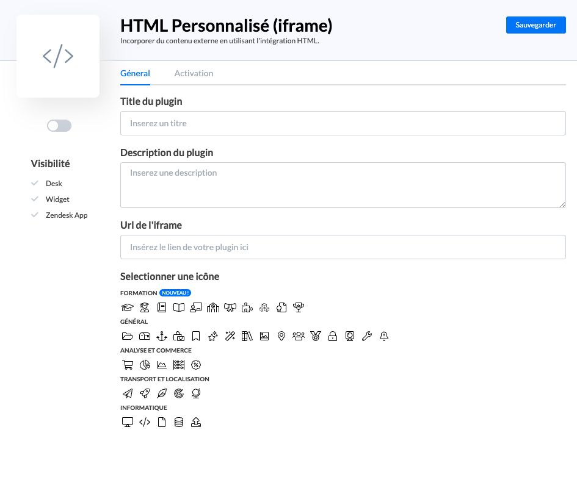Choose the trophy icon in Formation

pyautogui.click(x=299, y=307)
